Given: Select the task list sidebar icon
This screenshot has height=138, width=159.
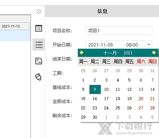Looking at the screenshot, I should (39, 45).
